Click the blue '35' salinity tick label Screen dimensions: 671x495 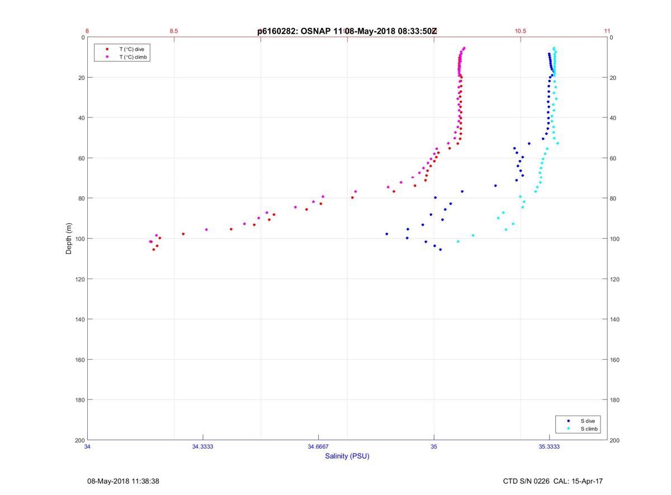(x=434, y=446)
